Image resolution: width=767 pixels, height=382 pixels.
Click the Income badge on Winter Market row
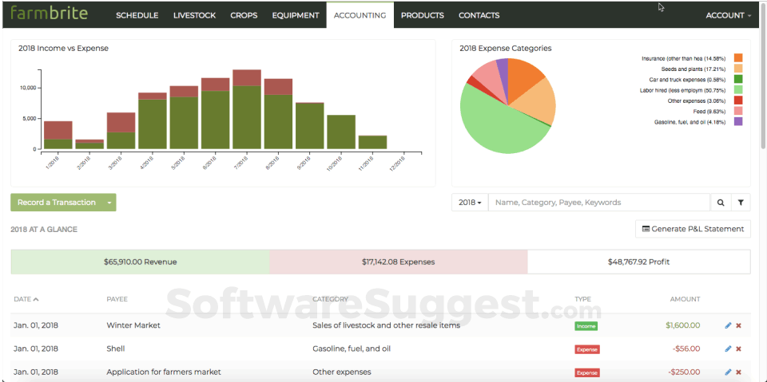[x=586, y=326]
